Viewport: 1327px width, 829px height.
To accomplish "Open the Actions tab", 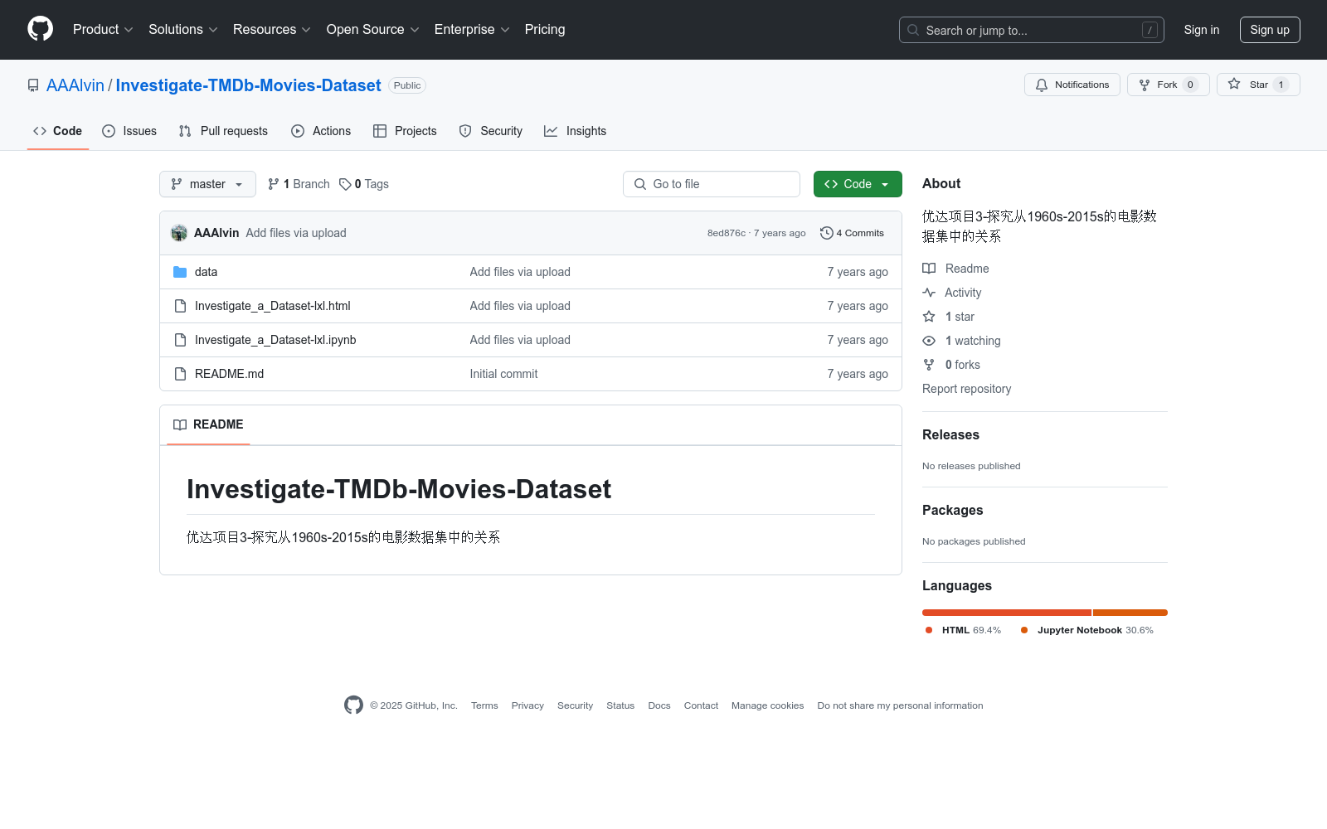I will point(321,131).
